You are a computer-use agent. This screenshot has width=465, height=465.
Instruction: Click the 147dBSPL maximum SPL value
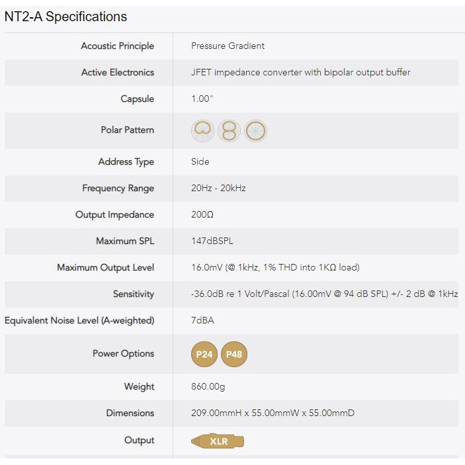click(212, 241)
